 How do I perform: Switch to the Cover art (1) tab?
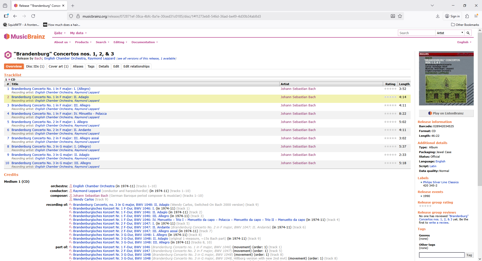pyautogui.click(x=58, y=67)
